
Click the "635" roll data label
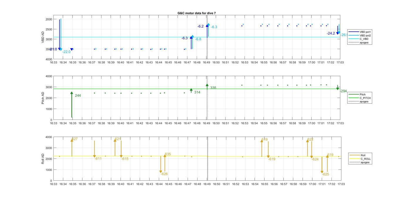168,154
